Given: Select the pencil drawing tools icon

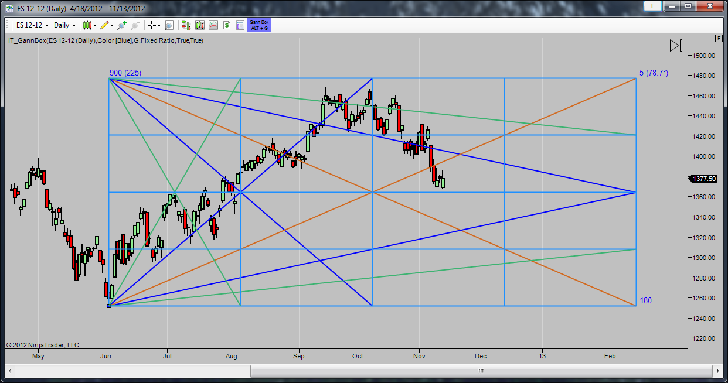Looking at the screenshot, I should pyautogui.click(x=104, y=25).
